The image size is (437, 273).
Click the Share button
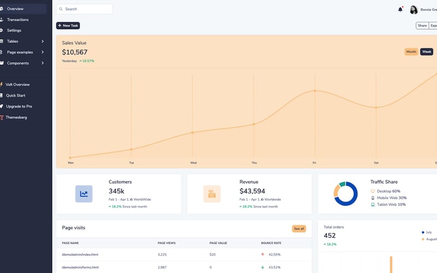tap(422, 26)
